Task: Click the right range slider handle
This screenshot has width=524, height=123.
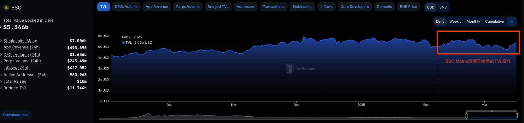Action: [517, 116]
